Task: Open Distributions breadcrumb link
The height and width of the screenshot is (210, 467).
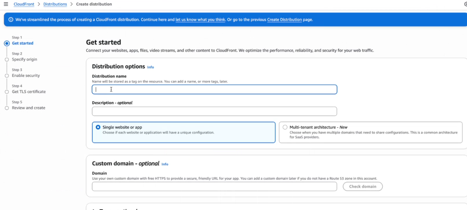Action: click(x=55, y=4)
